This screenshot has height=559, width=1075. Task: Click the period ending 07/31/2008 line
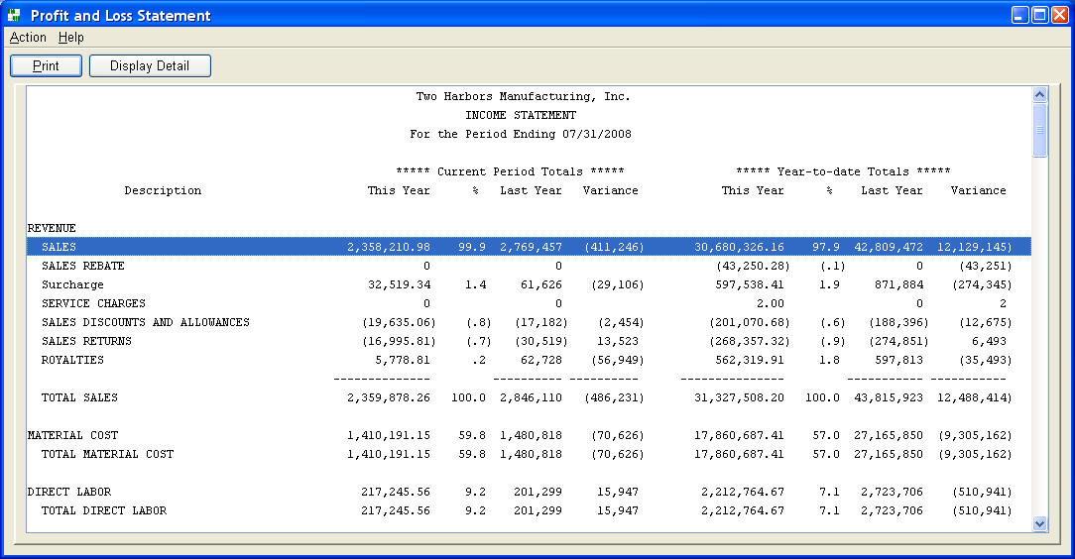[x=521, y=134]
